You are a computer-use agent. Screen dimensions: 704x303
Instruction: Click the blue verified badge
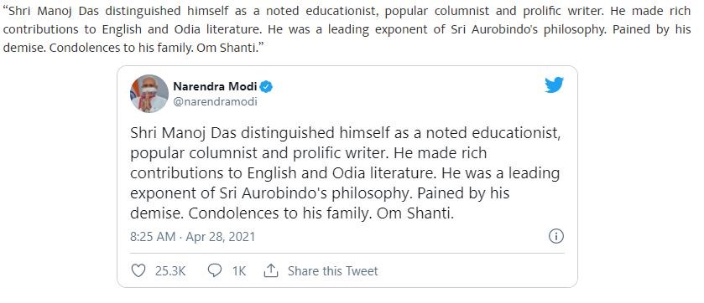click(x=266, y=87)
